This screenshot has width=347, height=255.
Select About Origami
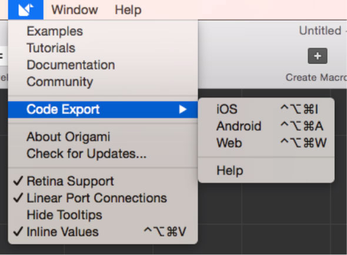[x=103, y=137]
